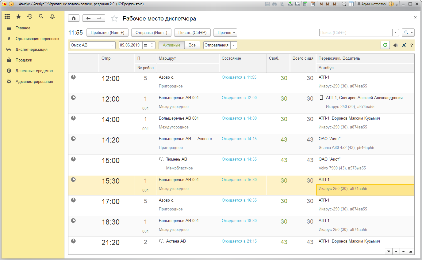Open the Favorites star in the sidebar
This screenshot has width=422, height=260.
(x=18, y=17)
